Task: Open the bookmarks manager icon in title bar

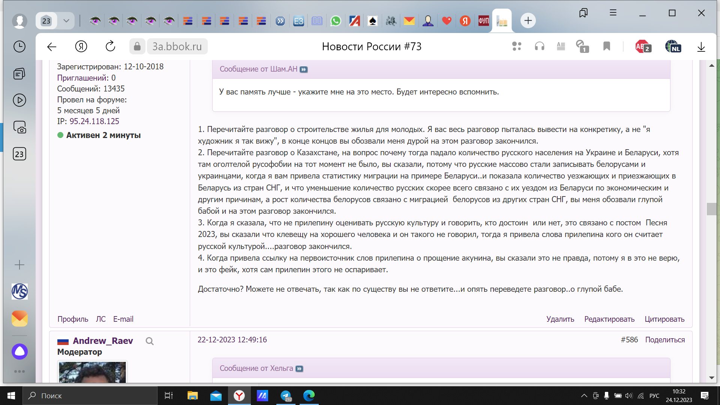Action: [583, 13]
